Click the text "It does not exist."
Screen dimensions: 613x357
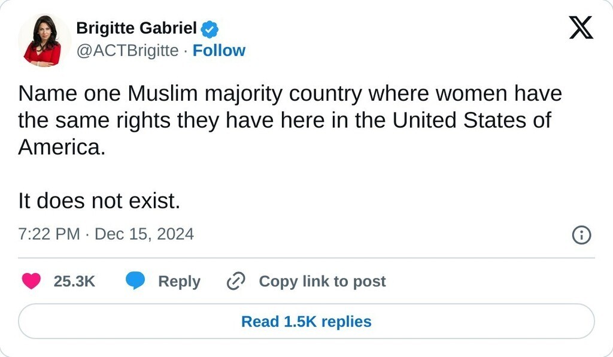(x=99, y=201)
